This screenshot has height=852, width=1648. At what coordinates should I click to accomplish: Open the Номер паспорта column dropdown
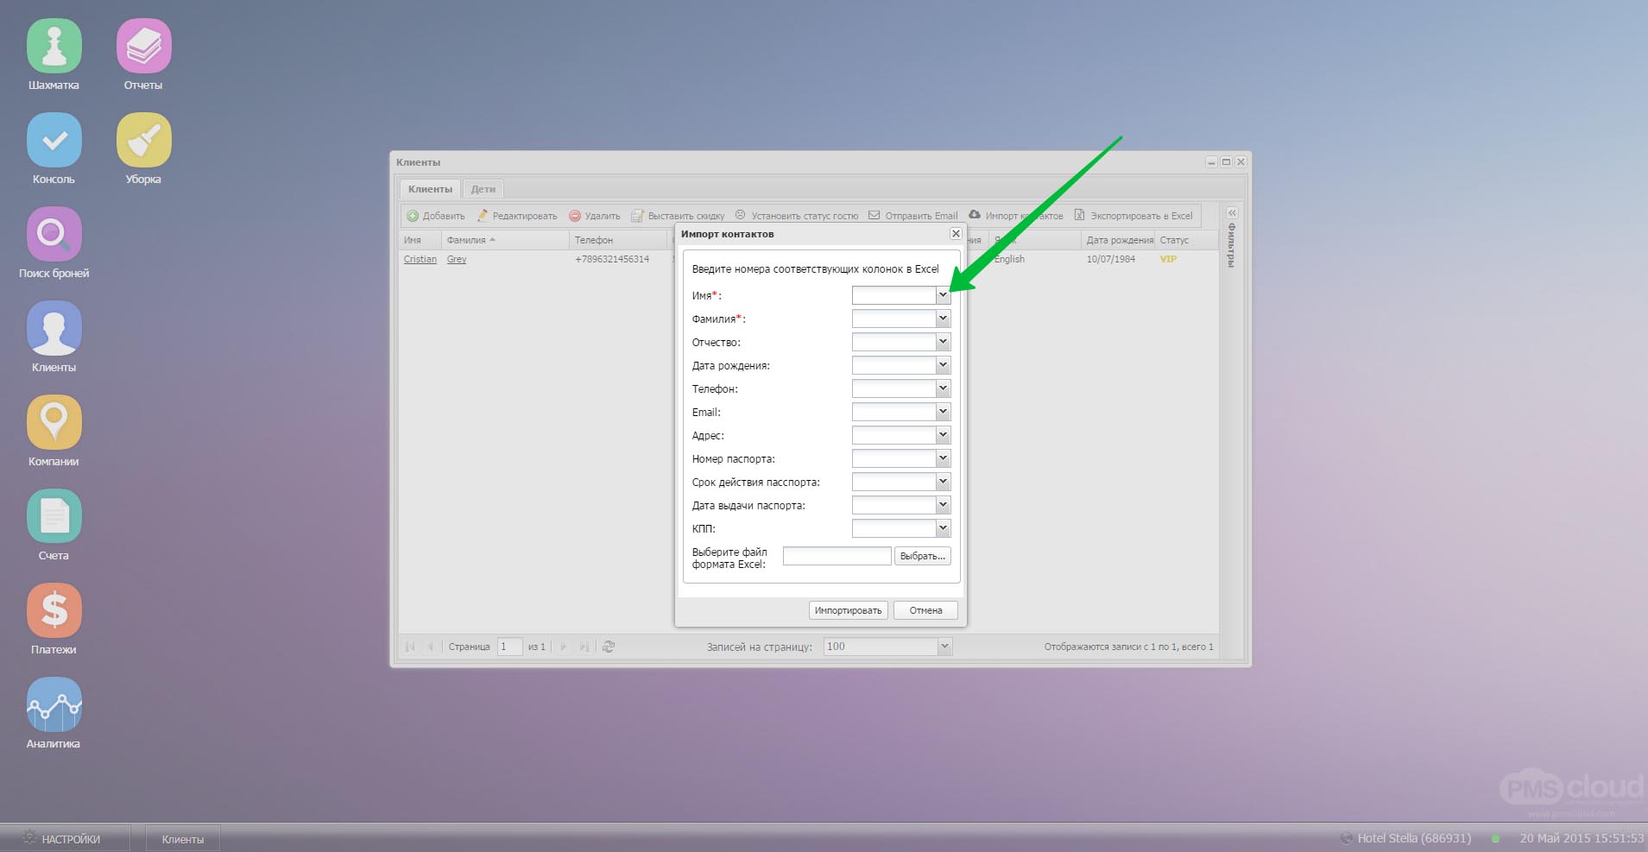tap(943, 458)
